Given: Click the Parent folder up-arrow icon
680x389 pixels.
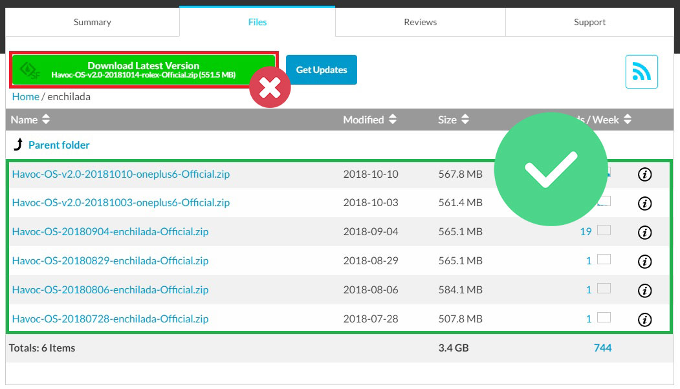Looking at the screenshot, I should coord(18,144).
